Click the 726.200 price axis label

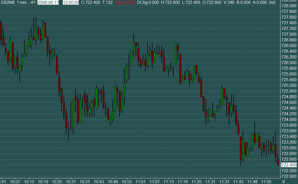[289, 57]
